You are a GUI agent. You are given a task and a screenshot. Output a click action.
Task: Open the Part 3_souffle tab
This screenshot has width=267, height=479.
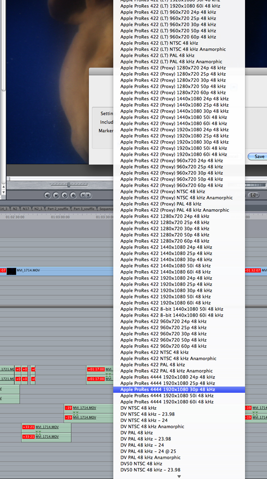pos(84,209)
